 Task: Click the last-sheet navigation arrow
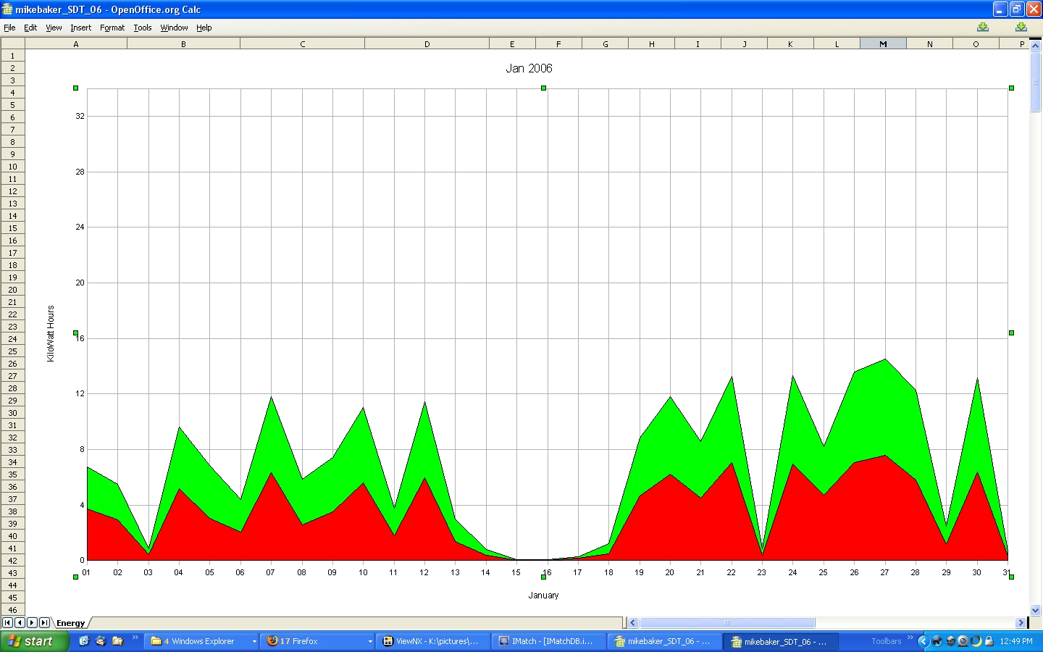pos(44,622)
